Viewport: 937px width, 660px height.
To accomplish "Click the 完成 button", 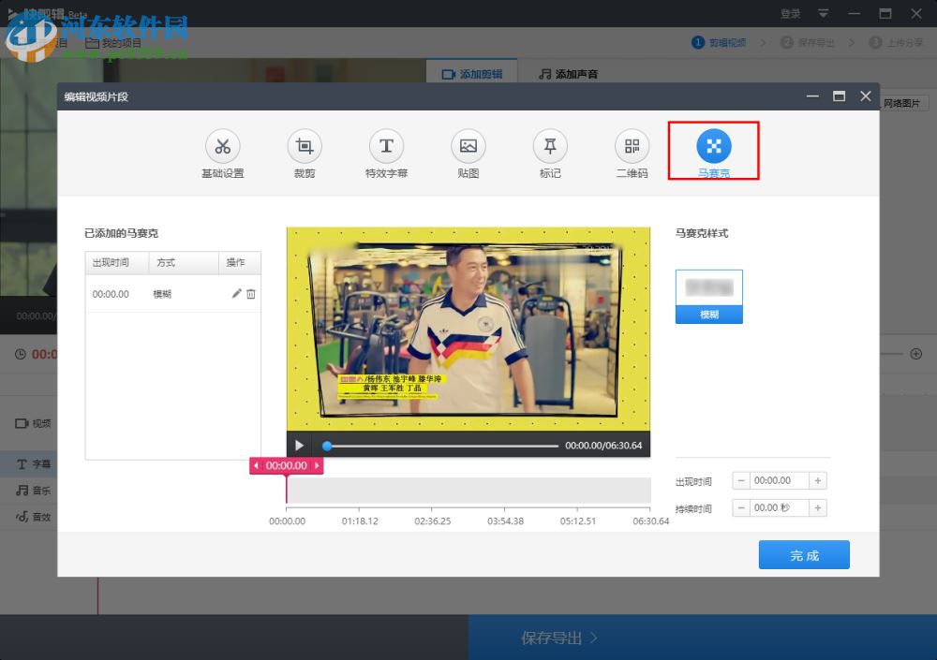I will (x=804, y=555).
